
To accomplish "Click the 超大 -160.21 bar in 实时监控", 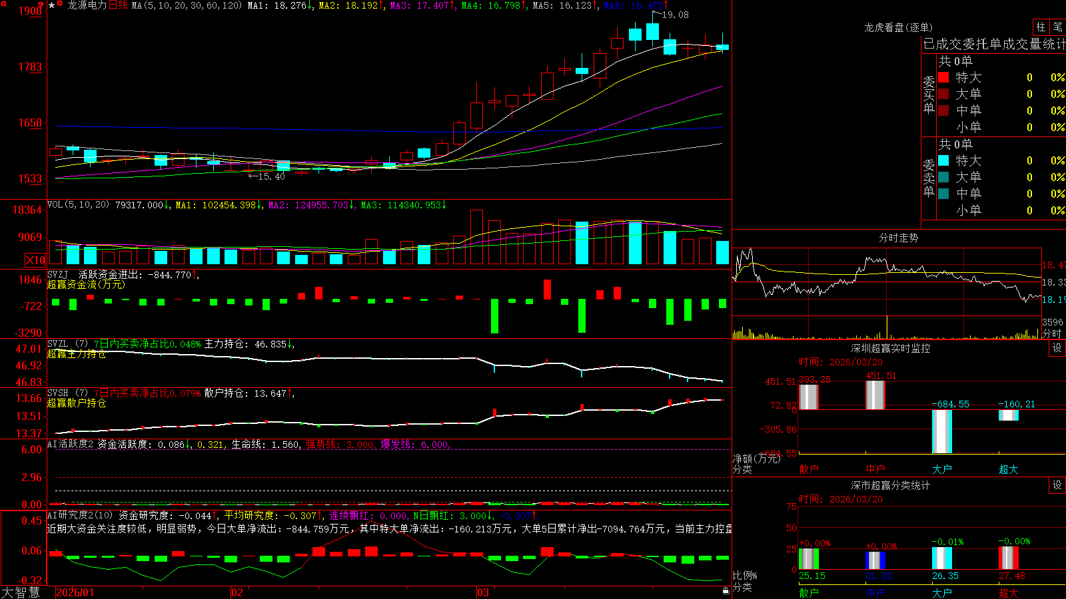I will (1009, 415).
